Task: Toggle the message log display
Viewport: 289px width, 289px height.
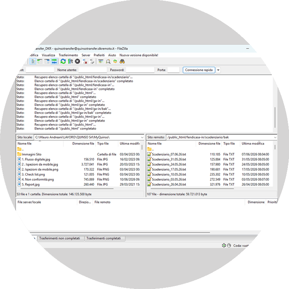Action: (x=33, y=61)
